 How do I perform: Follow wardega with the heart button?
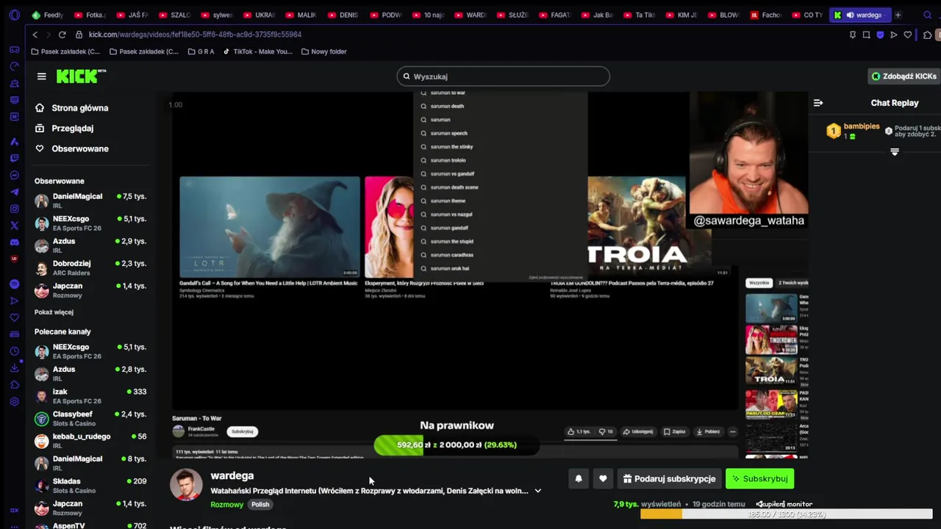tap(603, 478)
